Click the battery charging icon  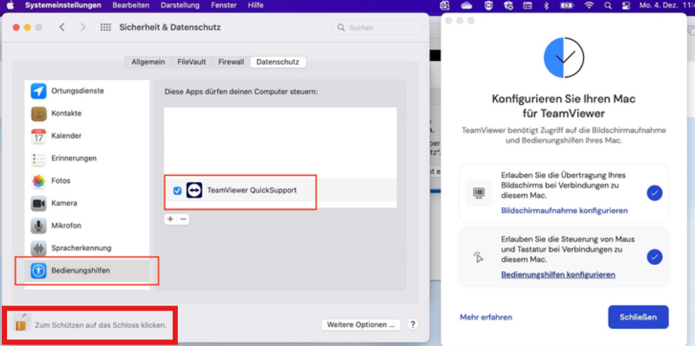pos(567,5)
